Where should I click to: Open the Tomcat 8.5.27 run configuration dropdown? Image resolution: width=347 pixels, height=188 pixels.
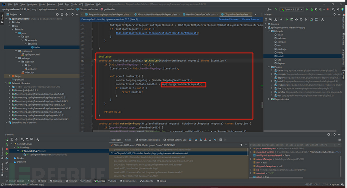(291, 9)
